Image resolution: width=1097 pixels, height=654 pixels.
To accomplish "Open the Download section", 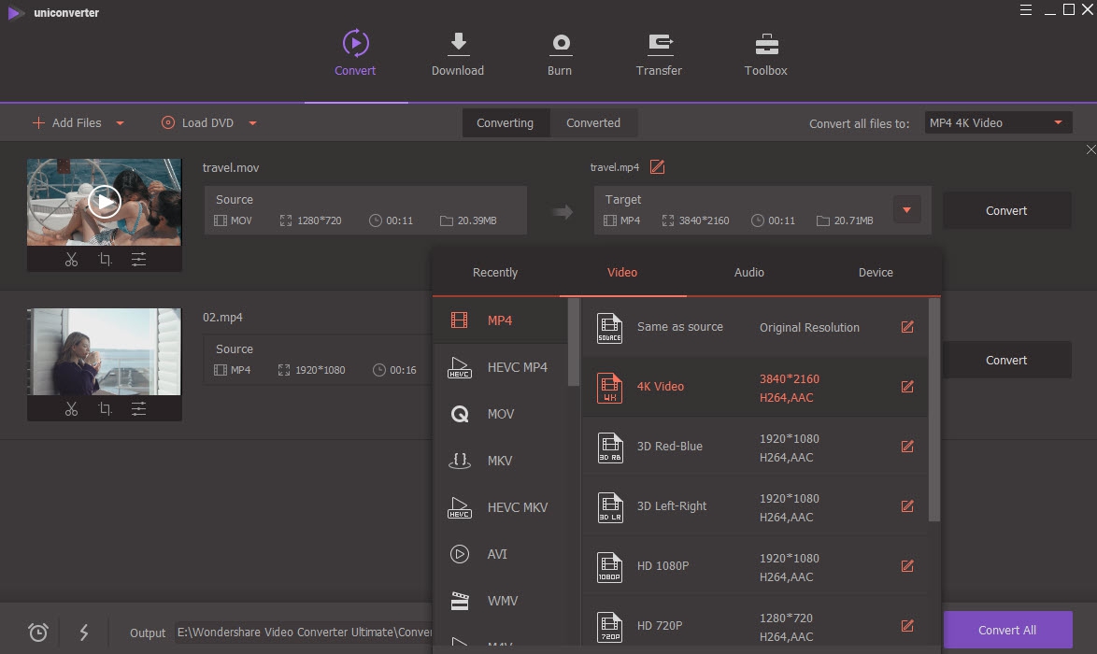I will click(x=458, y=54).
